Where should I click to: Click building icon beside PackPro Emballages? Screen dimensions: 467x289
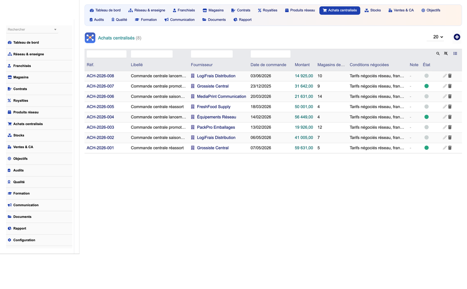click(x=193, y=127)
